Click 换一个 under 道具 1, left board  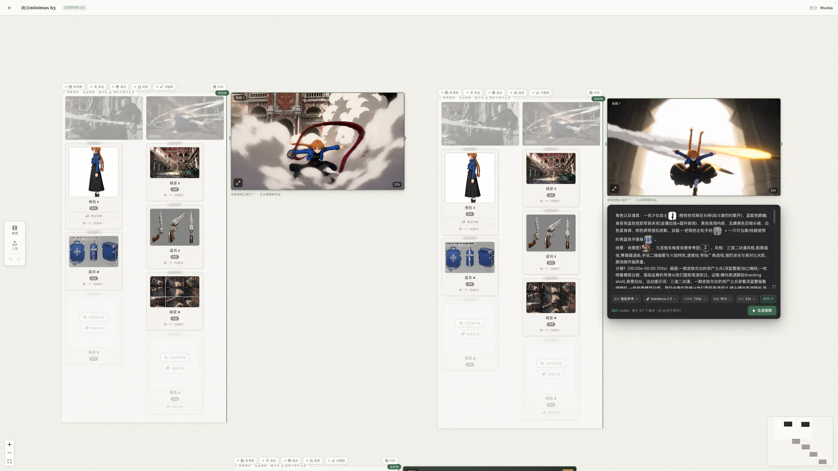[x=174, y=263]
